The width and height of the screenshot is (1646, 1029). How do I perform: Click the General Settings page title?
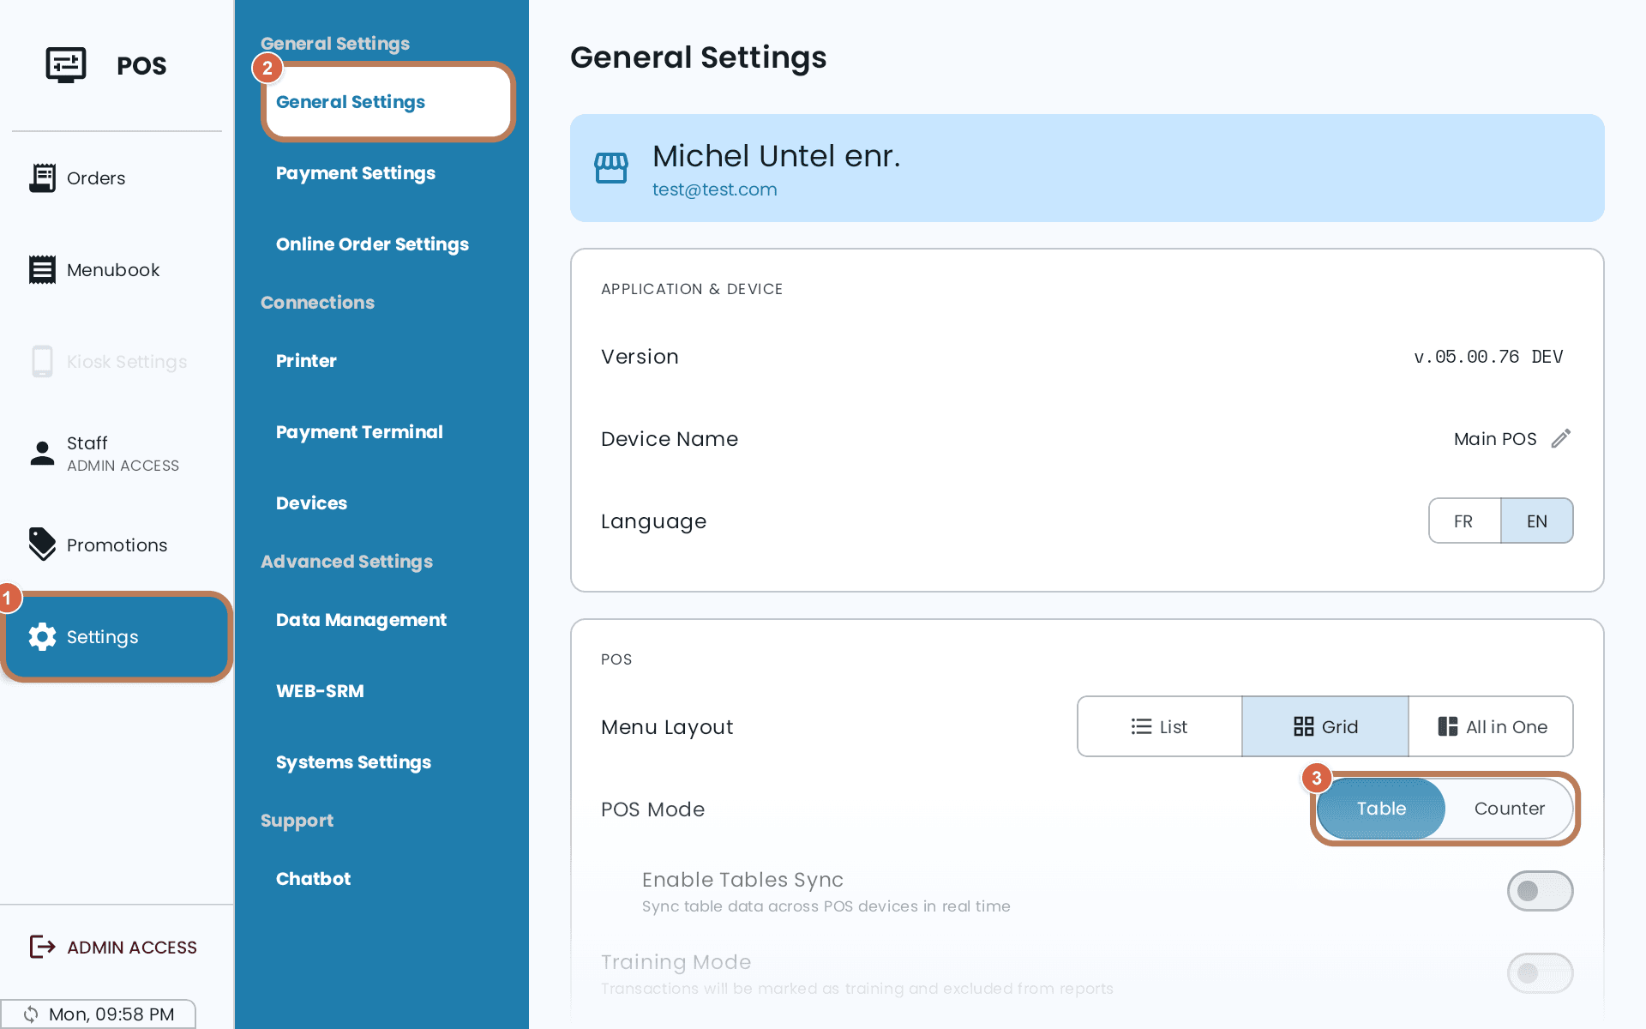pos(698,57)
